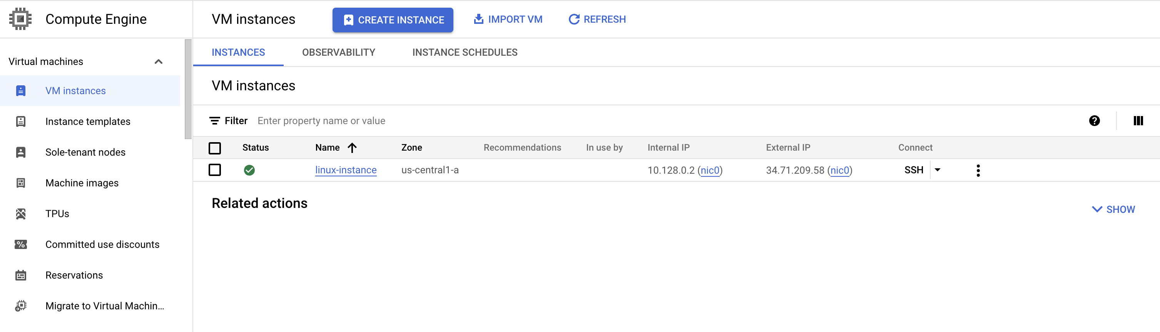Click the Machine images sidebar icon
Screen dimensions: 1160x332
[x=21, y=183]
